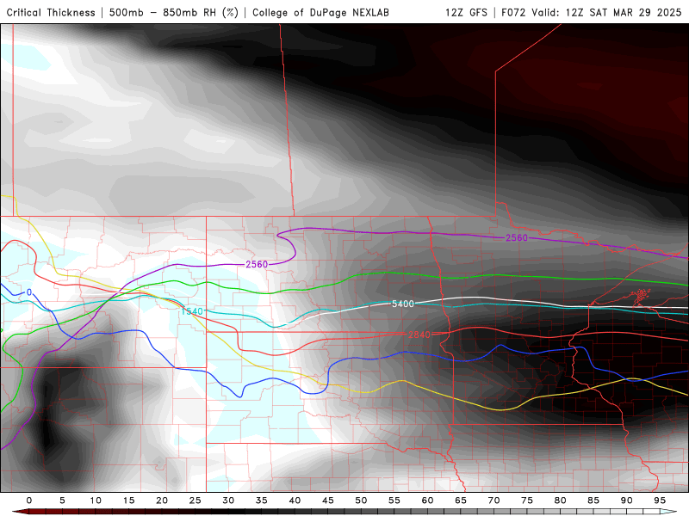The image size is (689, 516).
Task: Click colorbar tick label '25'
Action: [x=196, y=501]
